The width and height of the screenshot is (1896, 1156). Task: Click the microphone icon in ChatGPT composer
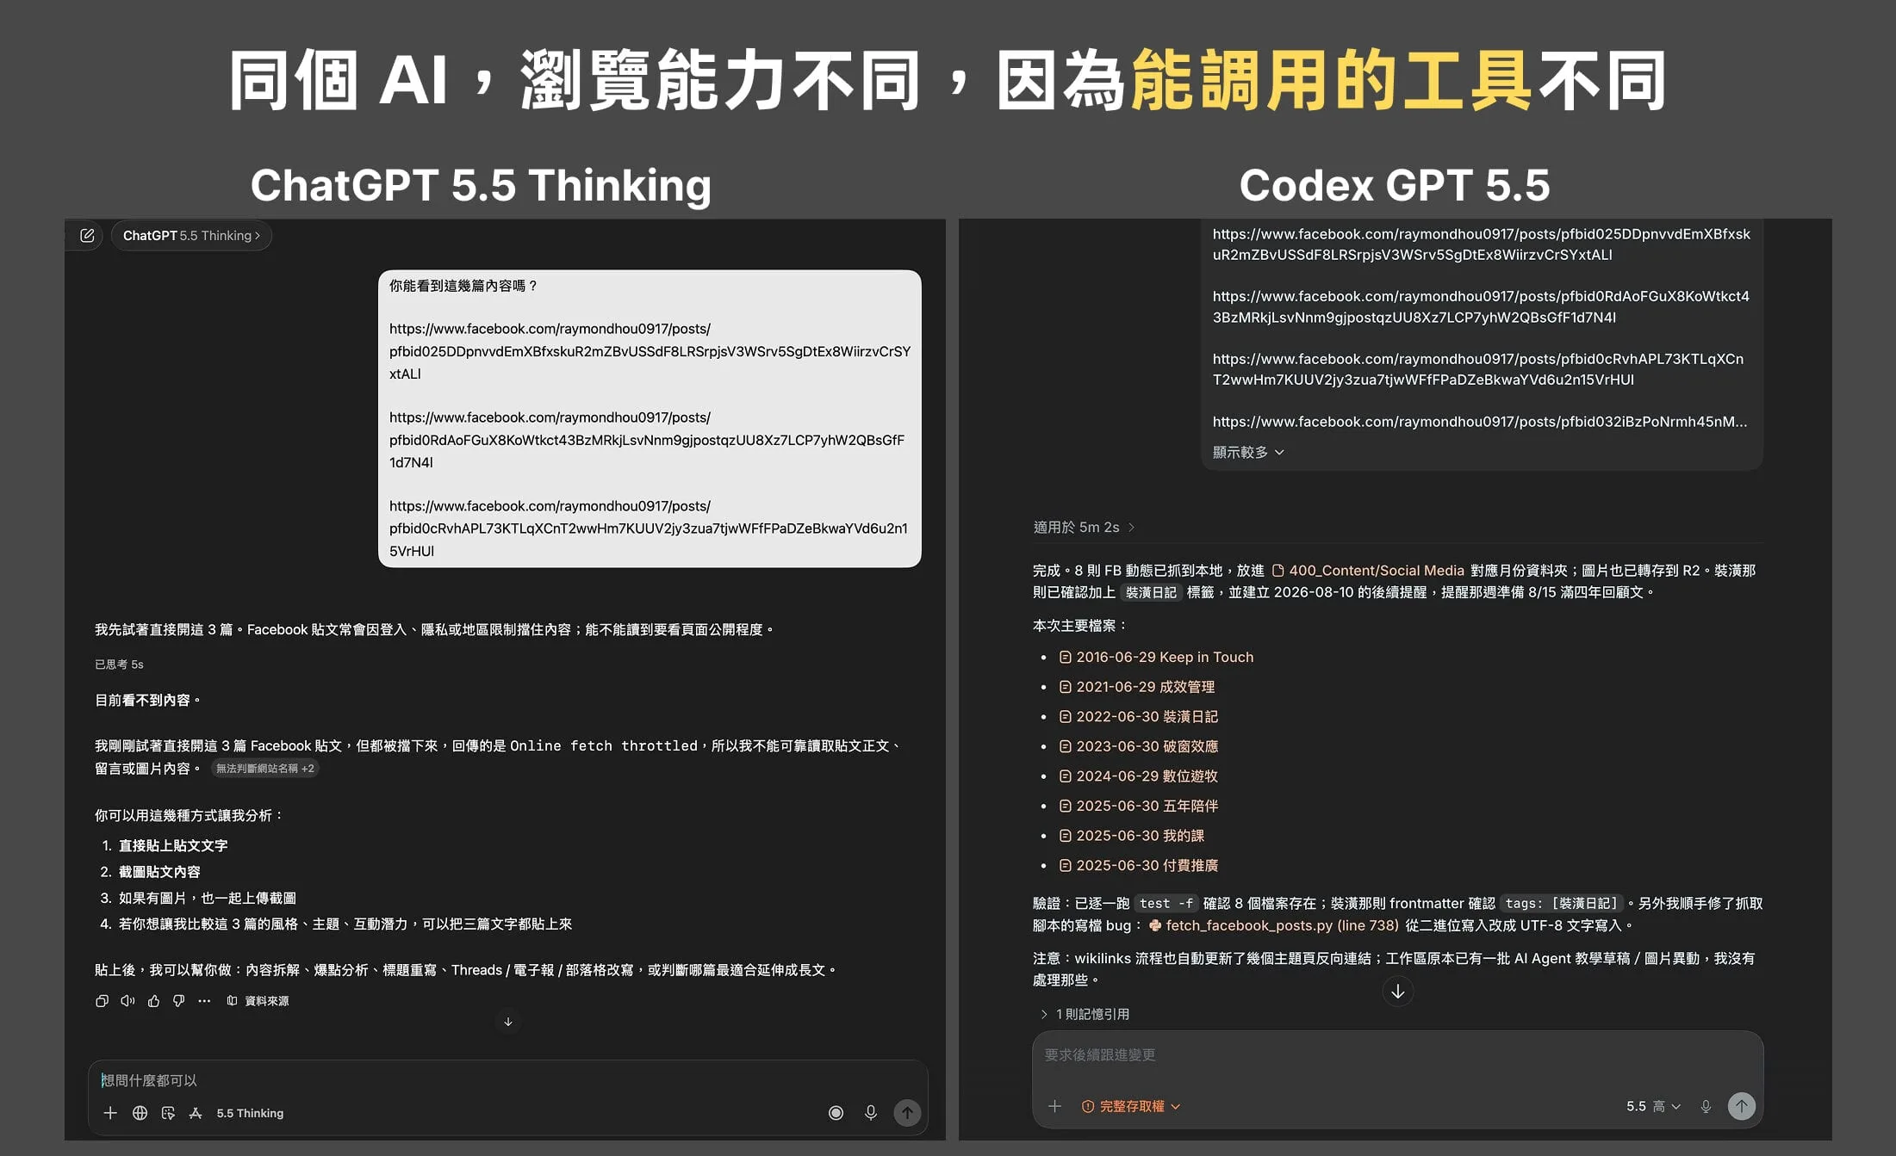(871, 1113)
